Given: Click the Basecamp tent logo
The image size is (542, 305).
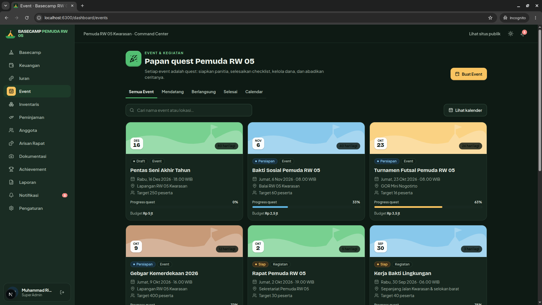Looking at the screenshot, I should [10, 34].
